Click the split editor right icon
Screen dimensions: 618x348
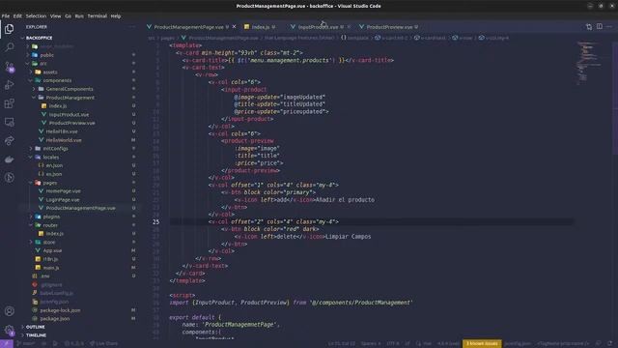click(x=599, y=26)
